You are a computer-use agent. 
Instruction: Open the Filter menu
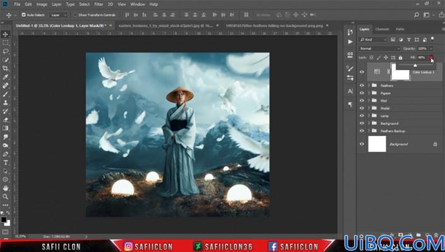[98, 4]
